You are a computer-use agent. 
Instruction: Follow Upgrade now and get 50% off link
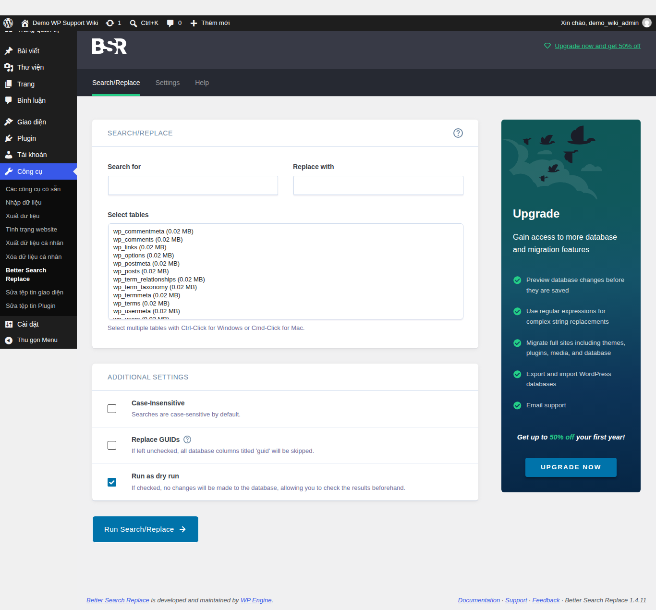tap(597, 46)
